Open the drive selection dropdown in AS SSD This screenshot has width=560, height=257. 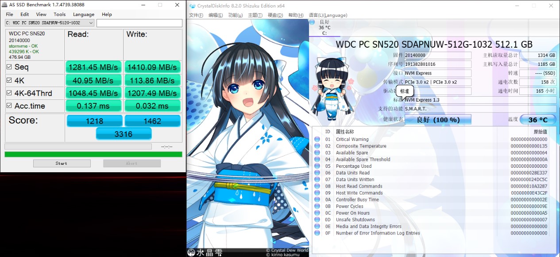click(x=49, y=23)
